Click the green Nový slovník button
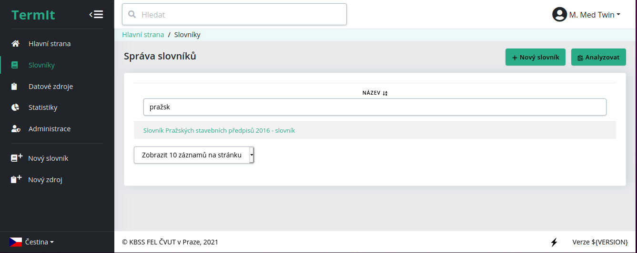Viewport: 637px width, 253px height. tap(536, 57)
